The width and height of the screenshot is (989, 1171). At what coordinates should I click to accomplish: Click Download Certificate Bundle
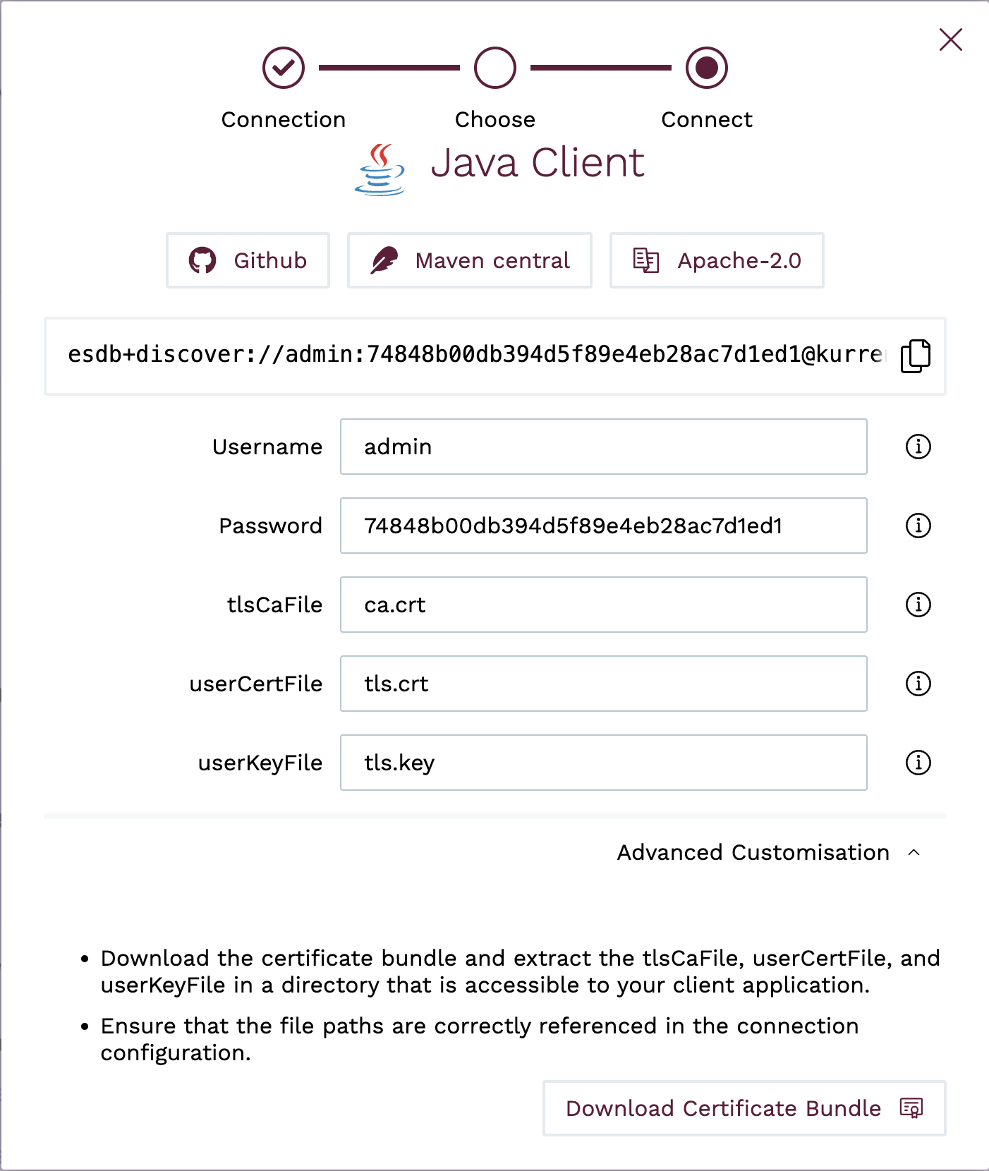click(722, 1108)
